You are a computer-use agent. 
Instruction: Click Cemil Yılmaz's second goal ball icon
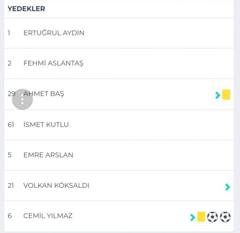[225, 217]
